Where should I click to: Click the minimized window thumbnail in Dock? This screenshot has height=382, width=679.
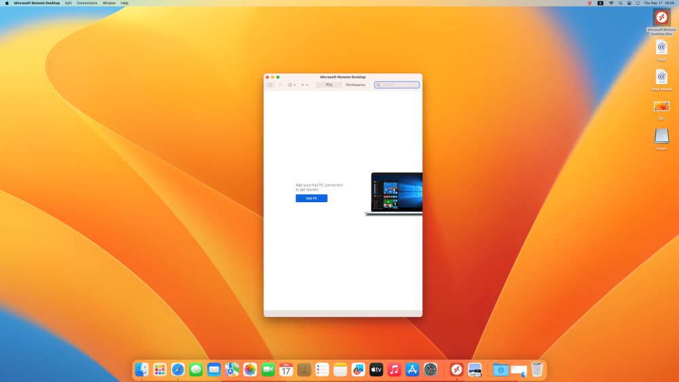point(519,370)
